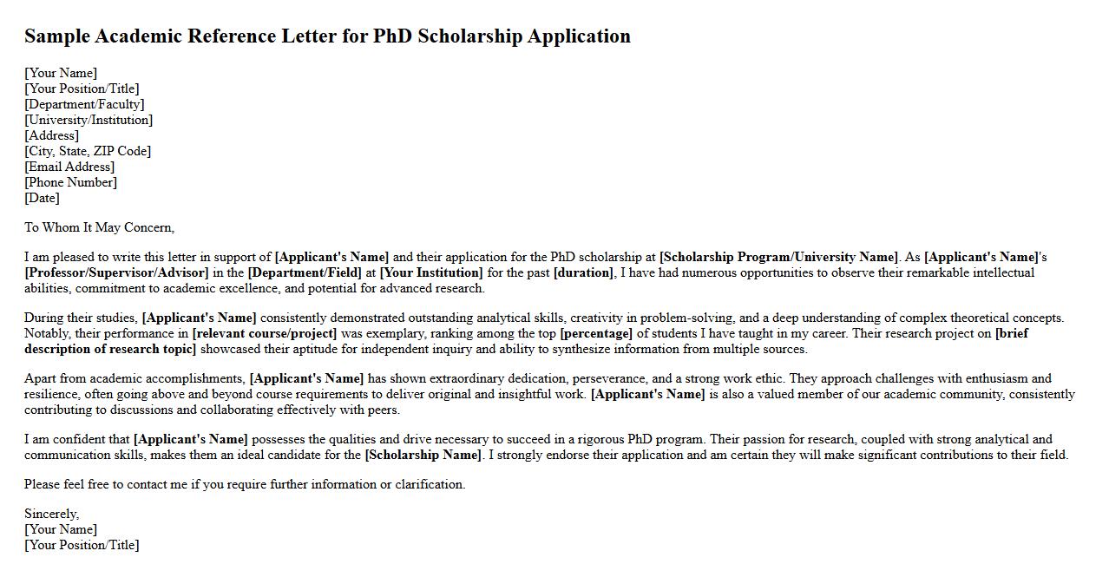
Task: Click the bold [Department/Field] placeholder
Action: [305, 272]
